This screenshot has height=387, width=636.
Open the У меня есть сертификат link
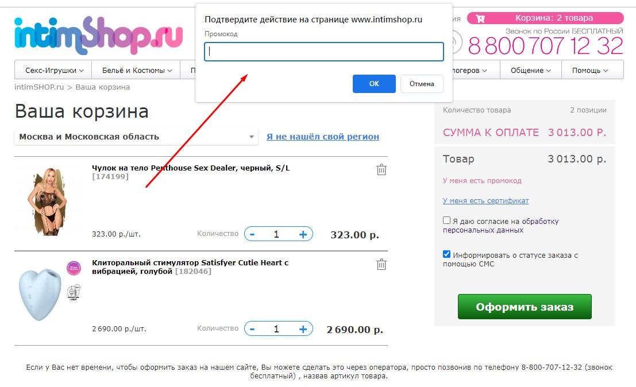click(x=485, y=200)
